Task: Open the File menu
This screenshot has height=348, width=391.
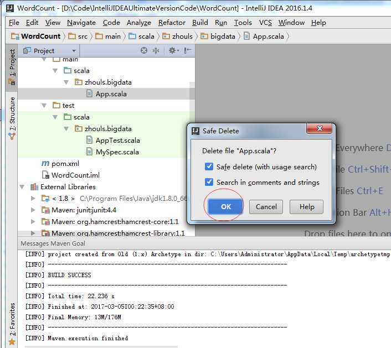Action: click(14, 23)
